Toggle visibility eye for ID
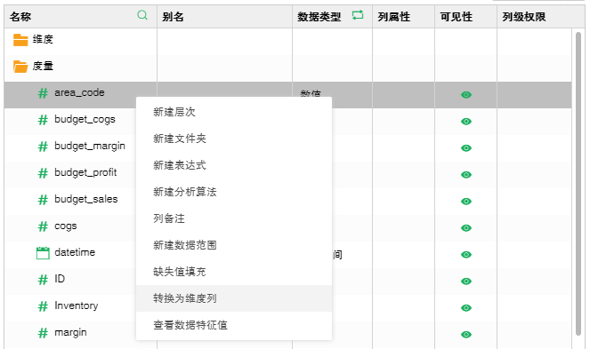The height and width of the screenshot is (349, 590). tap(466, 282)
